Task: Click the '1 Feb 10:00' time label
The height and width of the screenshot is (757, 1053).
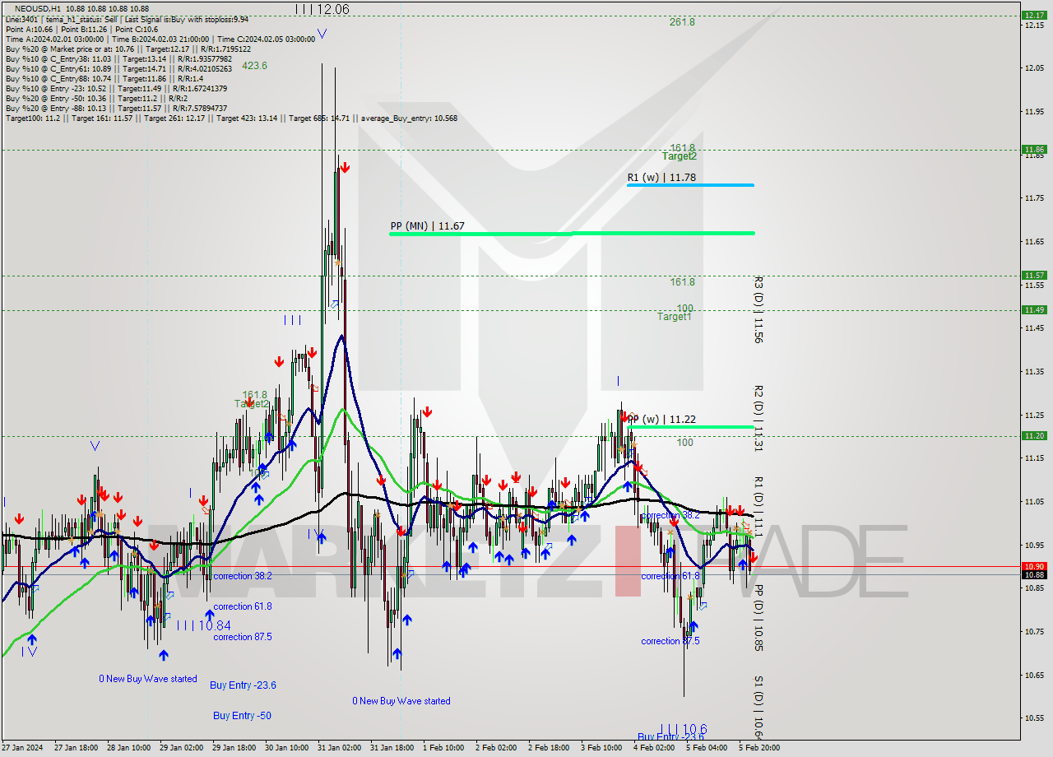Action: click(x=443, y=748)
